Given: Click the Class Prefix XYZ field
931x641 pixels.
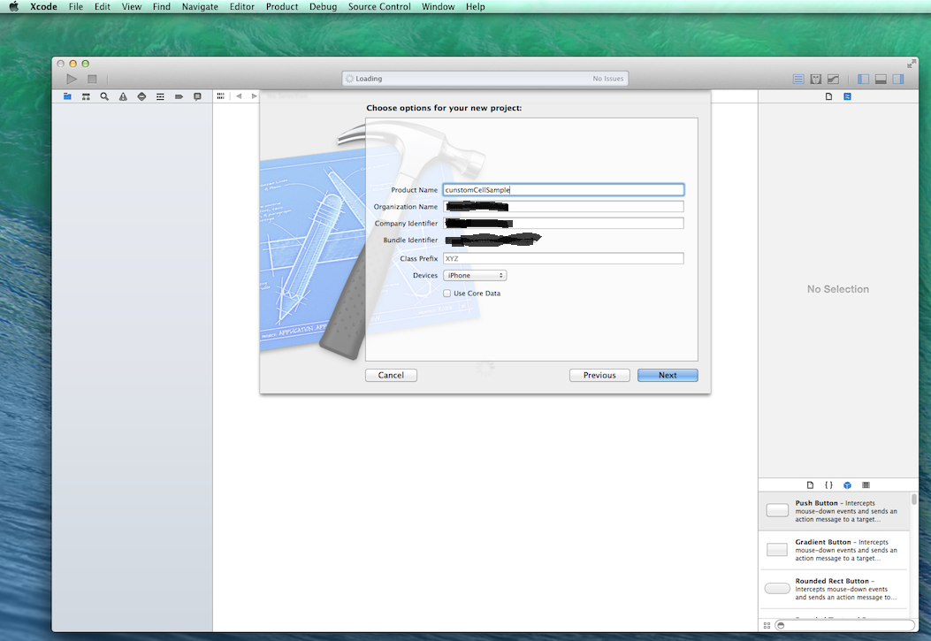Looking at the screenshot, I should click(x=563, y=258).
